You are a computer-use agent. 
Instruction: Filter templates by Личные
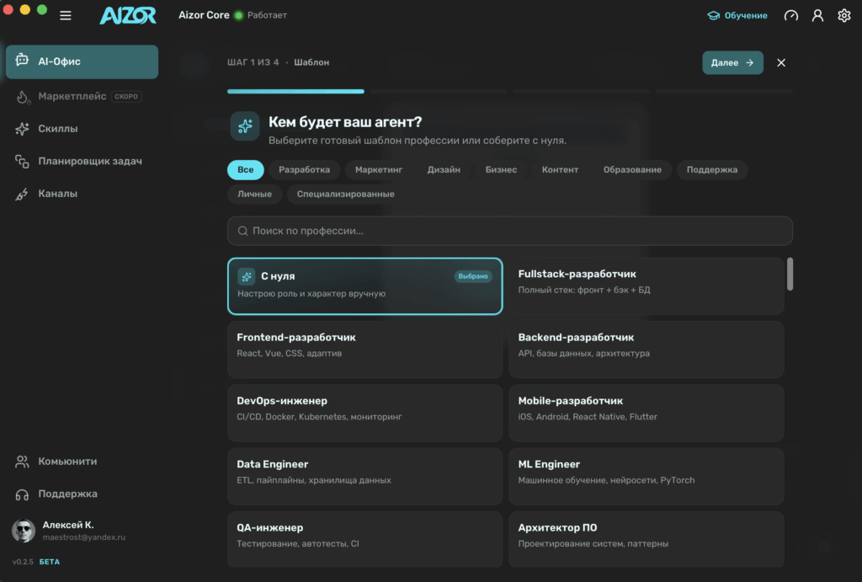254,194
